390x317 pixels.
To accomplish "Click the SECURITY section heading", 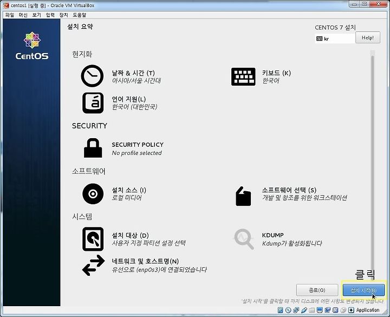I will [89, 126].
